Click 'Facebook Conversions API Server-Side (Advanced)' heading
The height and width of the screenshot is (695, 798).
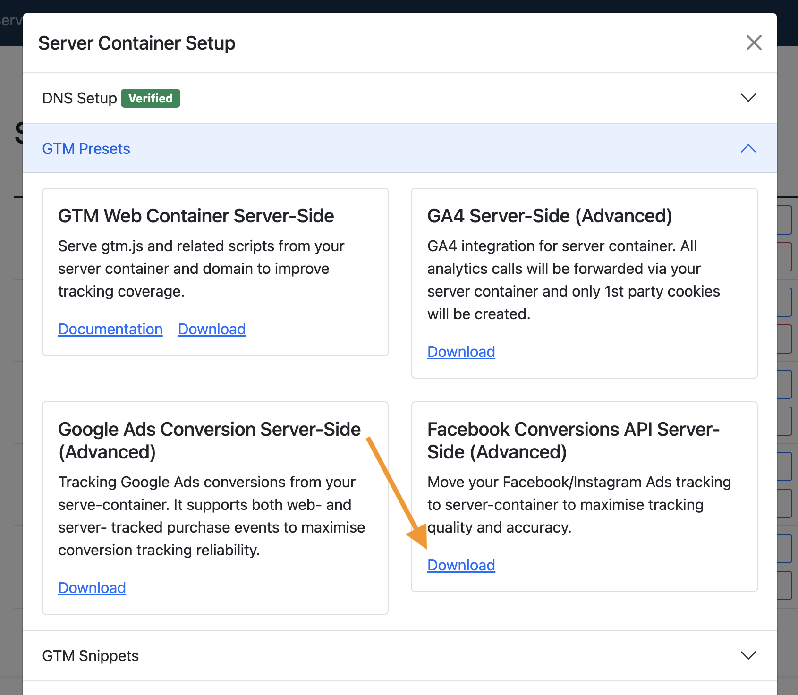573,441
